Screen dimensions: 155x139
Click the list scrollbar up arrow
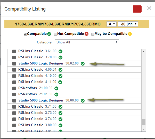click(144, 52)
